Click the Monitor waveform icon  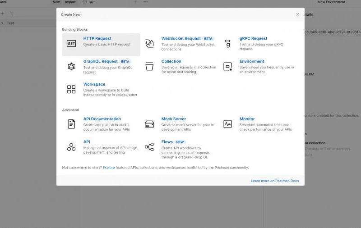[228, 124]
